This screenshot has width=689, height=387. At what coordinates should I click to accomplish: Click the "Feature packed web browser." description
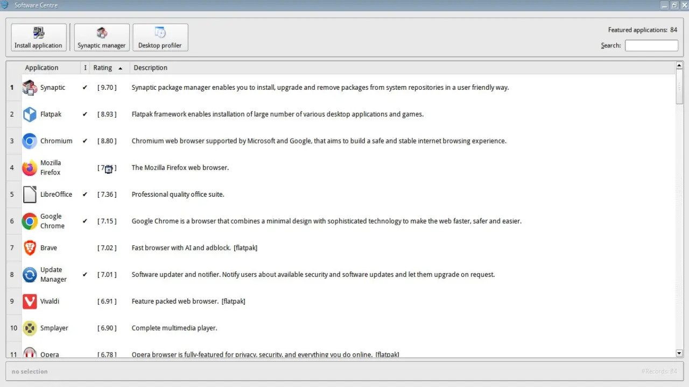175,301
